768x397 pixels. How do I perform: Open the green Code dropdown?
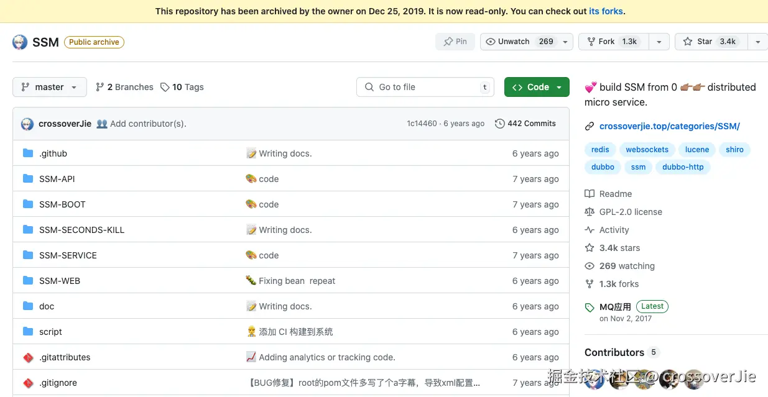537,87
